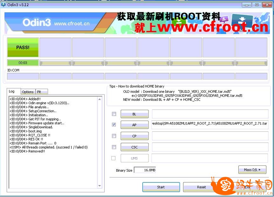Toggle the UMS checkbox

(x=113, y=158)
